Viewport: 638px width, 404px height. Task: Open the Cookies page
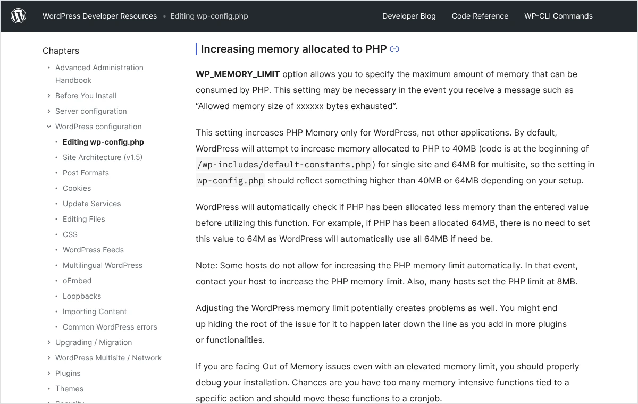click(77, 188)
